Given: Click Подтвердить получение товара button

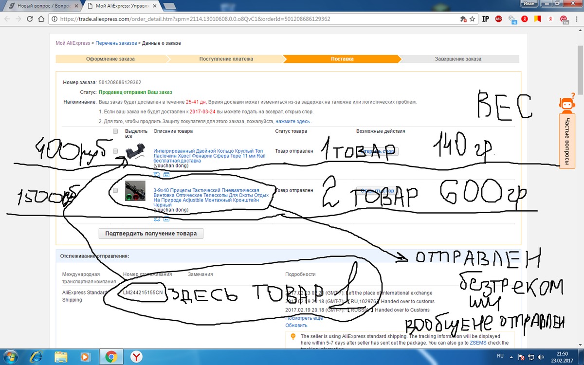Looking at the screenshot, I should pos(151,234).
